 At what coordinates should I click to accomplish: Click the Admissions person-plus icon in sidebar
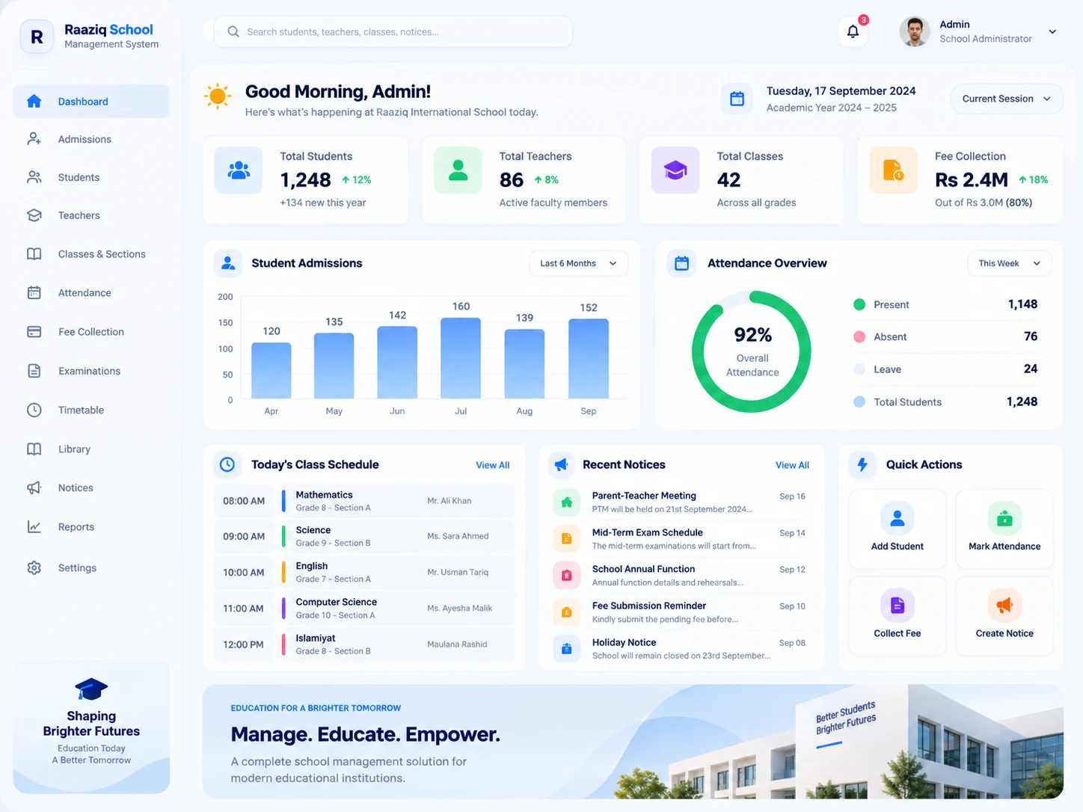tap(34, 139)
